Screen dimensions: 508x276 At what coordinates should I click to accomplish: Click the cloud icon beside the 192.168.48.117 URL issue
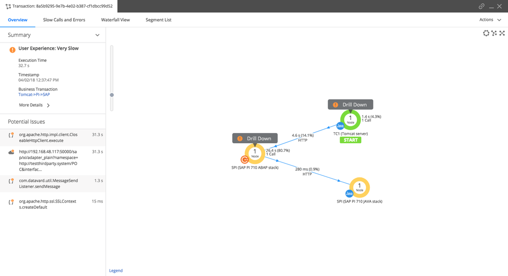[11, 152]
